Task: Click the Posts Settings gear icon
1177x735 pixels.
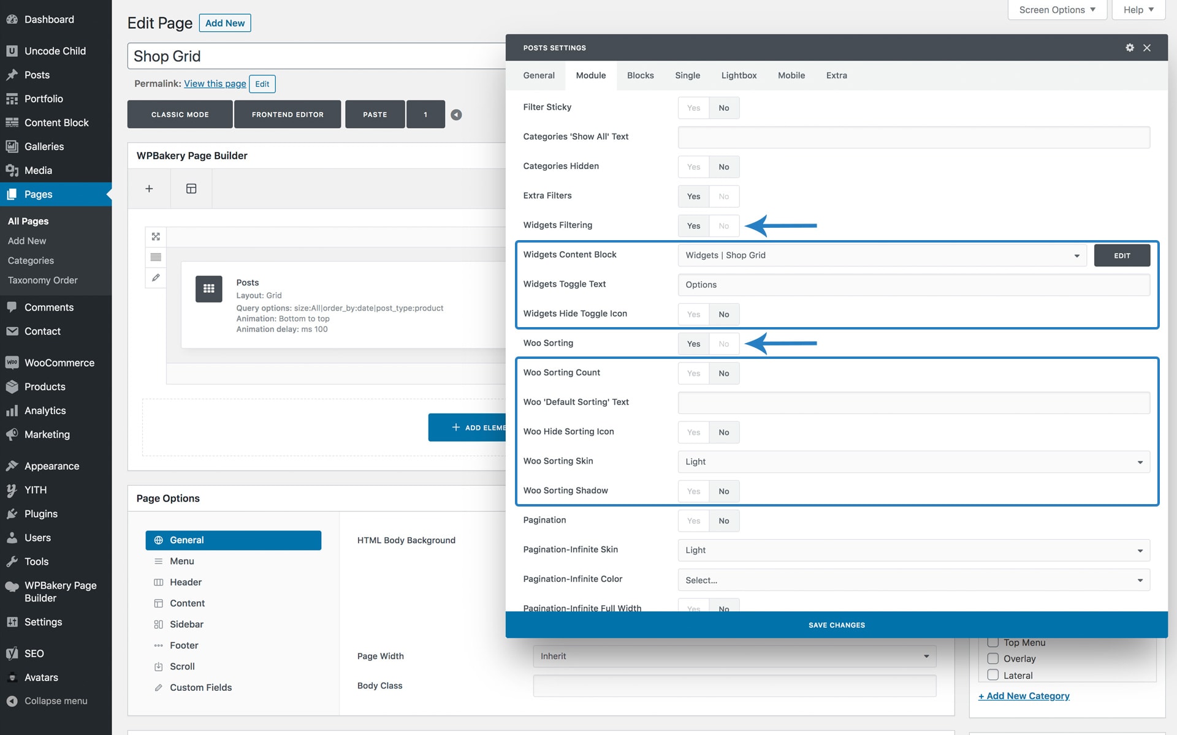Action: (x=1129, y=48)
